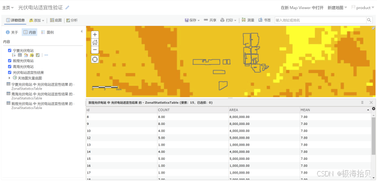Open more options ellipsis for 宁夏光伏电站
377x181 pixels.
click(46, 55)
